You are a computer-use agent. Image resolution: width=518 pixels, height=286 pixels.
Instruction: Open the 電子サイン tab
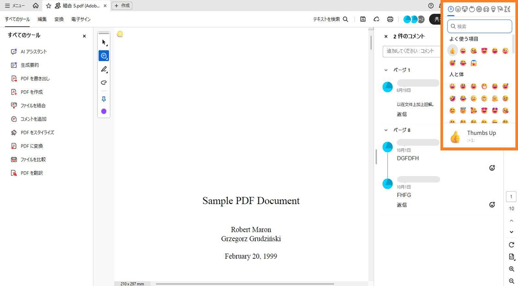pyautogui.click(x=81, y=19)
